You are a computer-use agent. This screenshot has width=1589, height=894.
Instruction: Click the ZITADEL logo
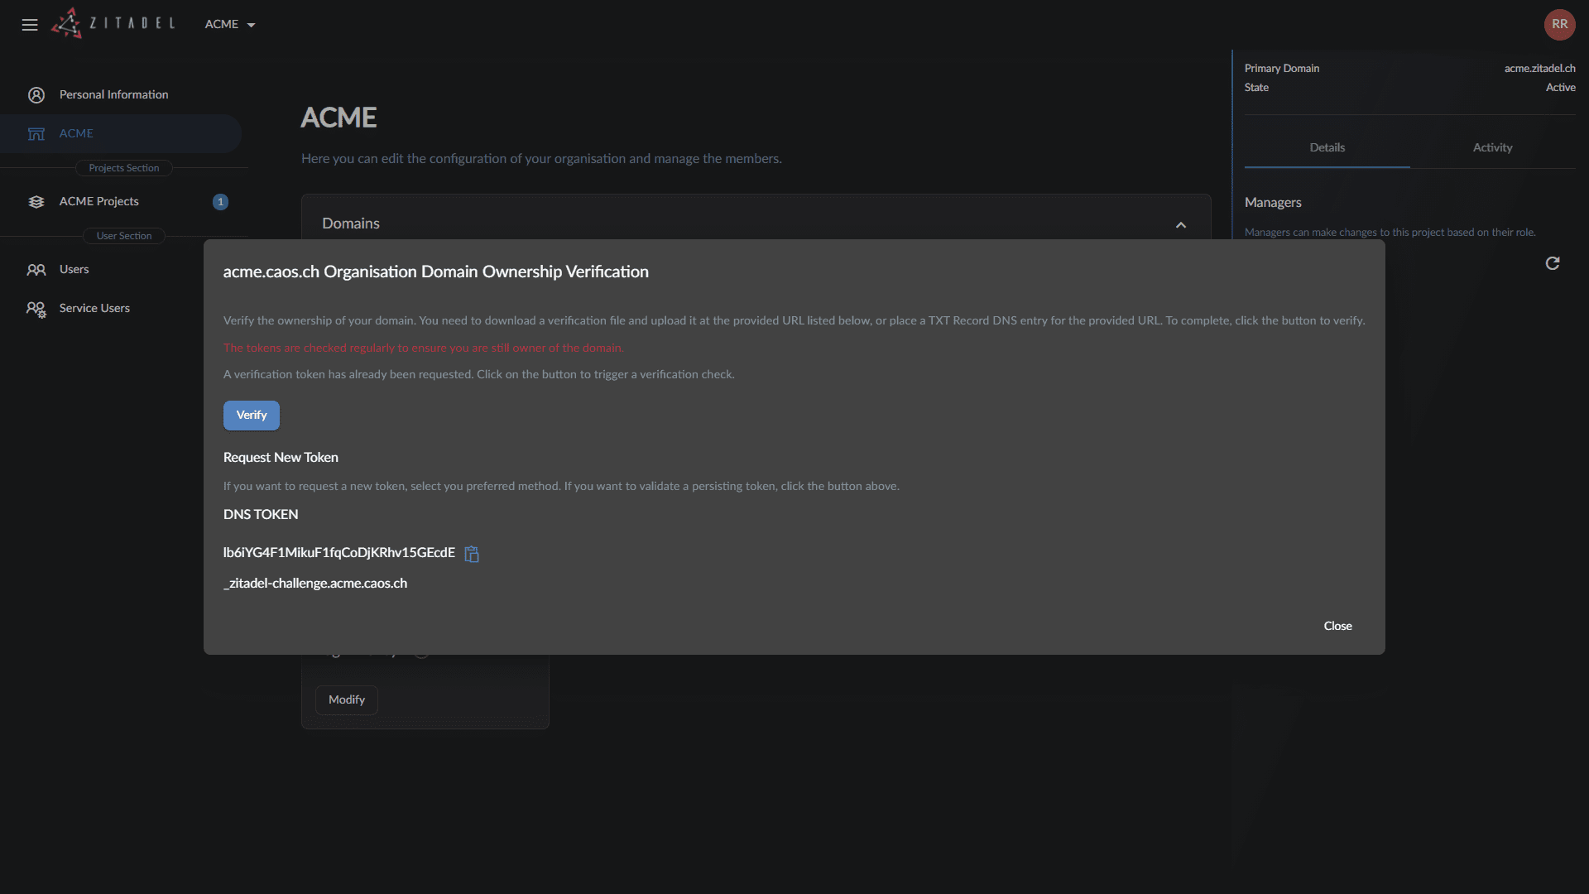113,23
